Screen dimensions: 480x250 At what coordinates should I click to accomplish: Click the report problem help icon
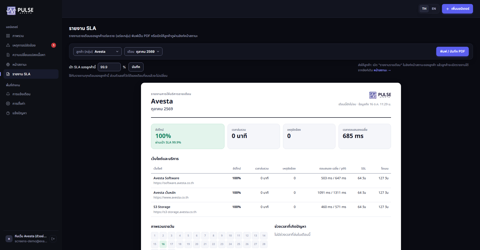coord(8,113)
